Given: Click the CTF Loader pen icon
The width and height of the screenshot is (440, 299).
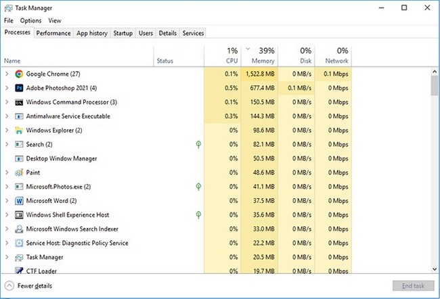Looking at the screenshot, I should pos(19,271).
